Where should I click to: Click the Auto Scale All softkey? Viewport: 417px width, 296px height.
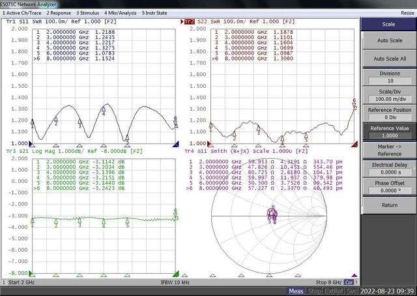pyautogui.click(x=389, y=59)
